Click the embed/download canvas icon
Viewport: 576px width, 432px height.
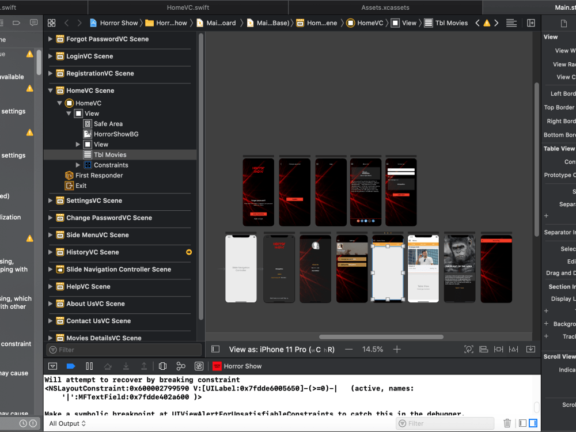click(x=531, y=349)
